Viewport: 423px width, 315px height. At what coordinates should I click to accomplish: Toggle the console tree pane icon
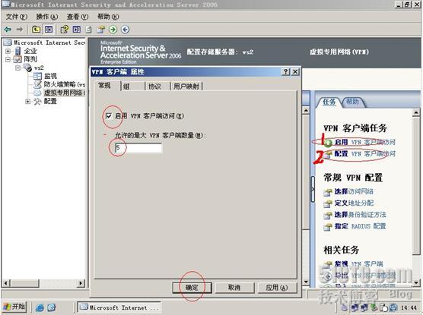tap(49, 29)
